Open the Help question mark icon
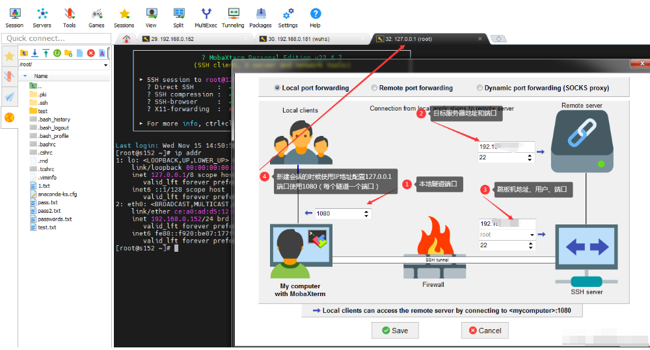The width and height of the screenshot is (650, 350). point(315,18)
